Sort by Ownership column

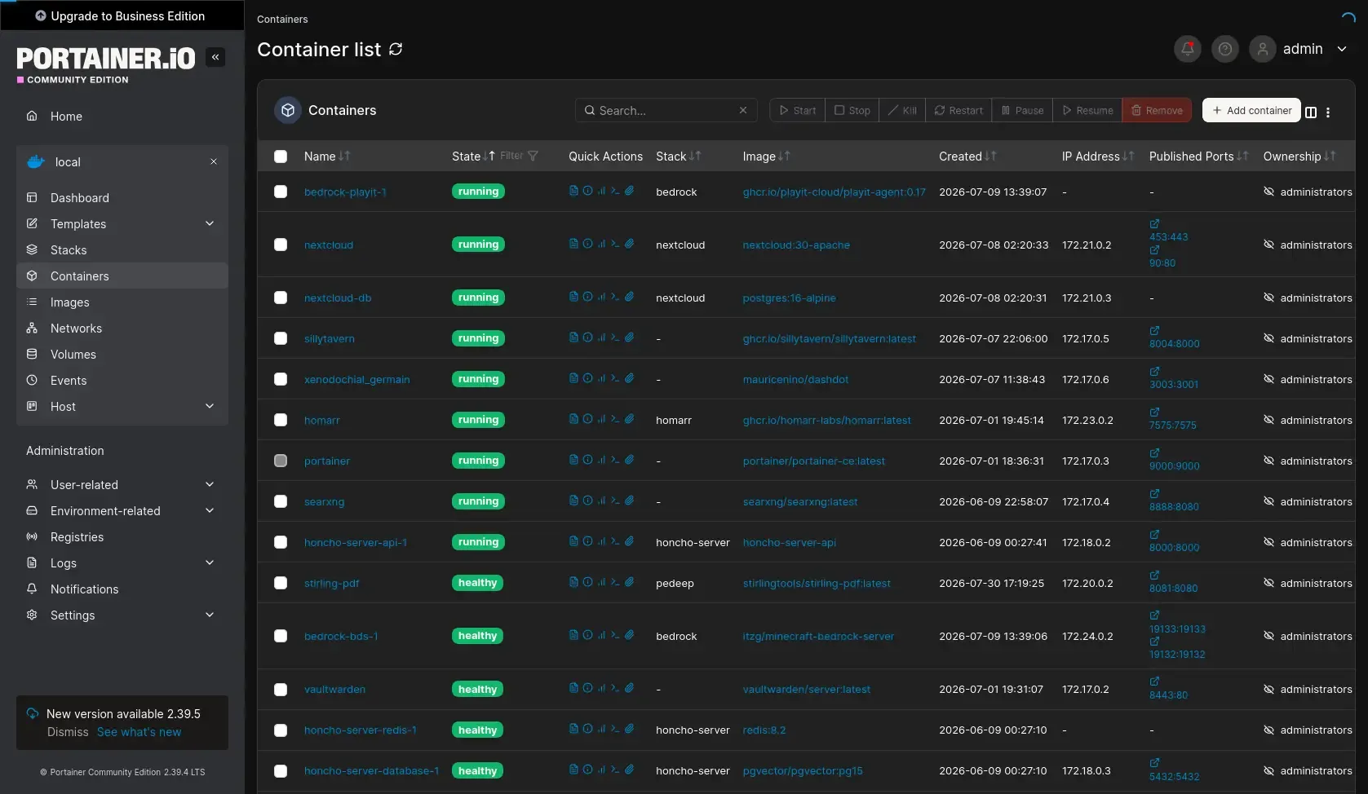[1299, 156]
